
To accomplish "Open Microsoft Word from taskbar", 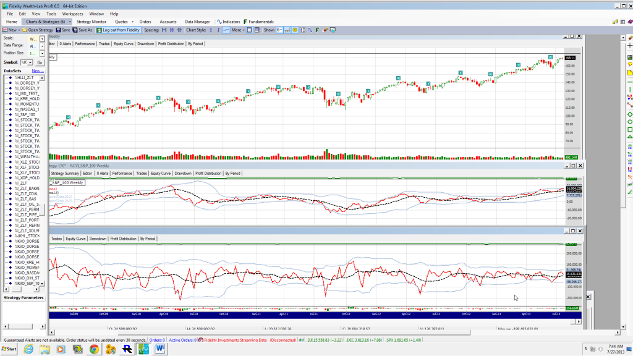I will click(x=160, y=349).
